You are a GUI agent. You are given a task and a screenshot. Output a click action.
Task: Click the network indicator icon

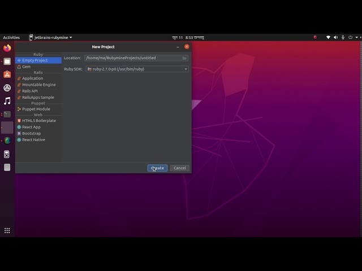pos(328,37)
